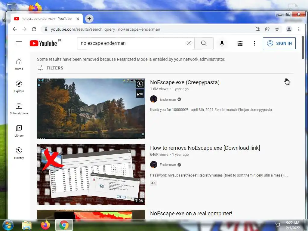The image size is (308, 231).
Task: Click Enderman avatar beside Creepypasta video
Action: [154, 99]
